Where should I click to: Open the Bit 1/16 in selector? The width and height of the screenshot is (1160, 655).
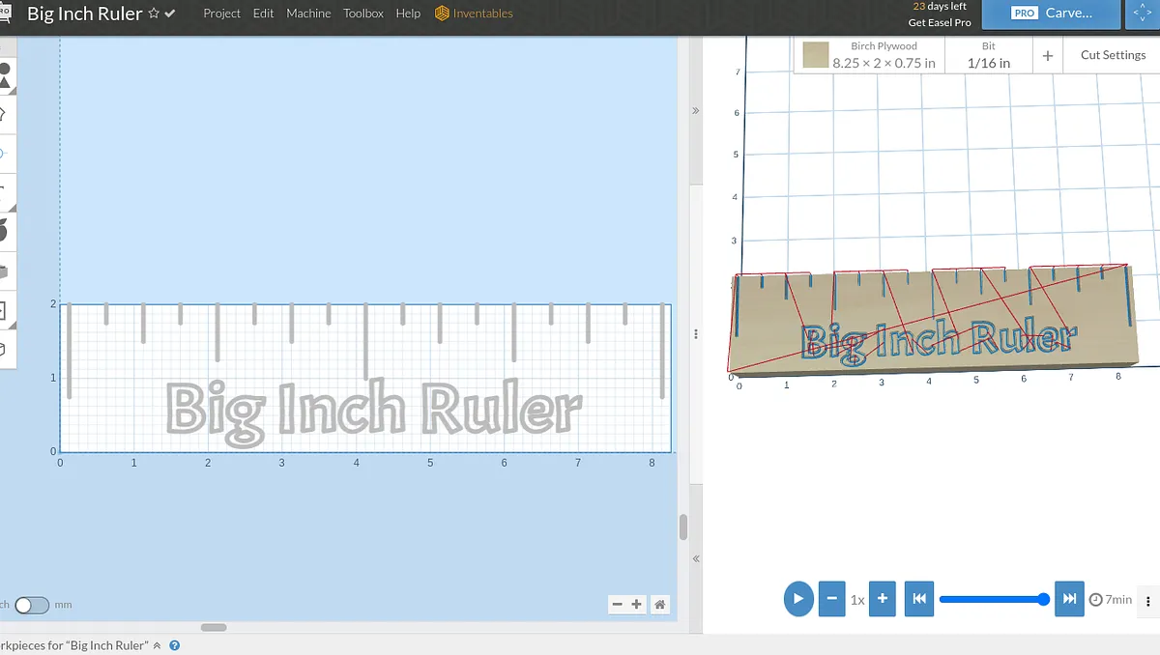pyautogui.click(x=988, y=55)
